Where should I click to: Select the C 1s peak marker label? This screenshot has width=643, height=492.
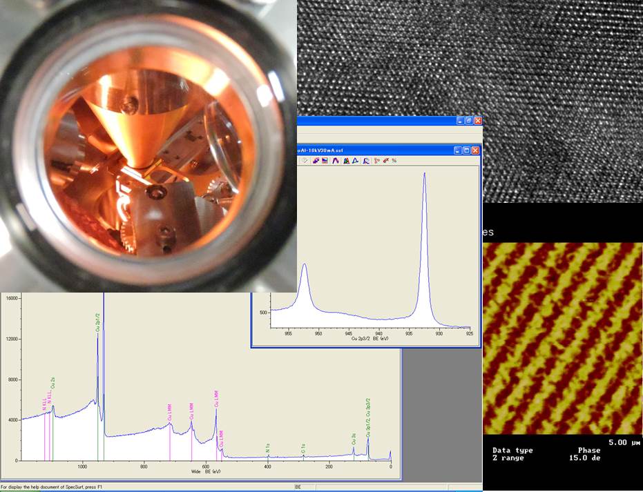303,450
